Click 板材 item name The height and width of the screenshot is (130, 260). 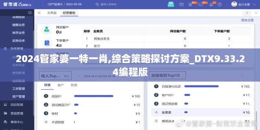55,113
